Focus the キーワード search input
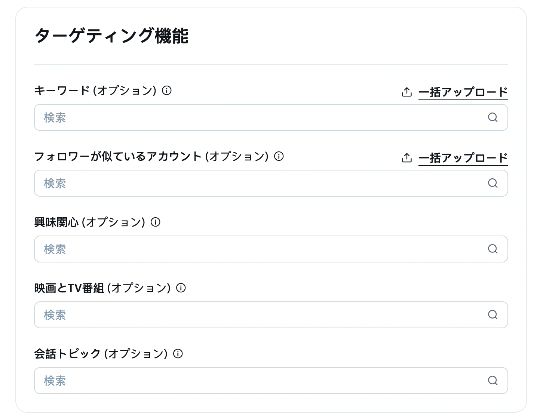534x418 pixels. [x=271, y=117]
